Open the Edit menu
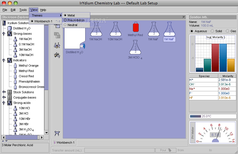The image size is (238, 154). click(13, 10)
